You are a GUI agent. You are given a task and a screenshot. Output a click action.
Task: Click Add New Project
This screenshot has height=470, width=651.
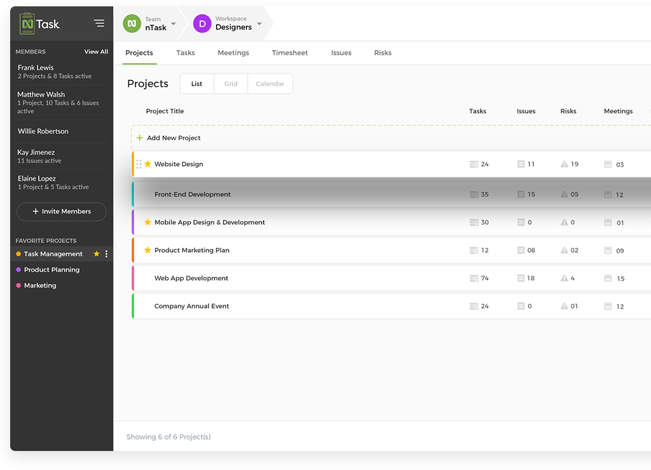(174, 138)
